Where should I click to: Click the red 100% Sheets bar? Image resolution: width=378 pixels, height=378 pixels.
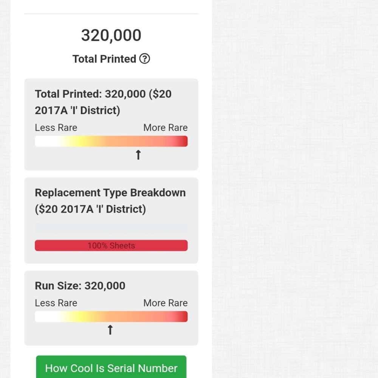(x=111, y=245)
